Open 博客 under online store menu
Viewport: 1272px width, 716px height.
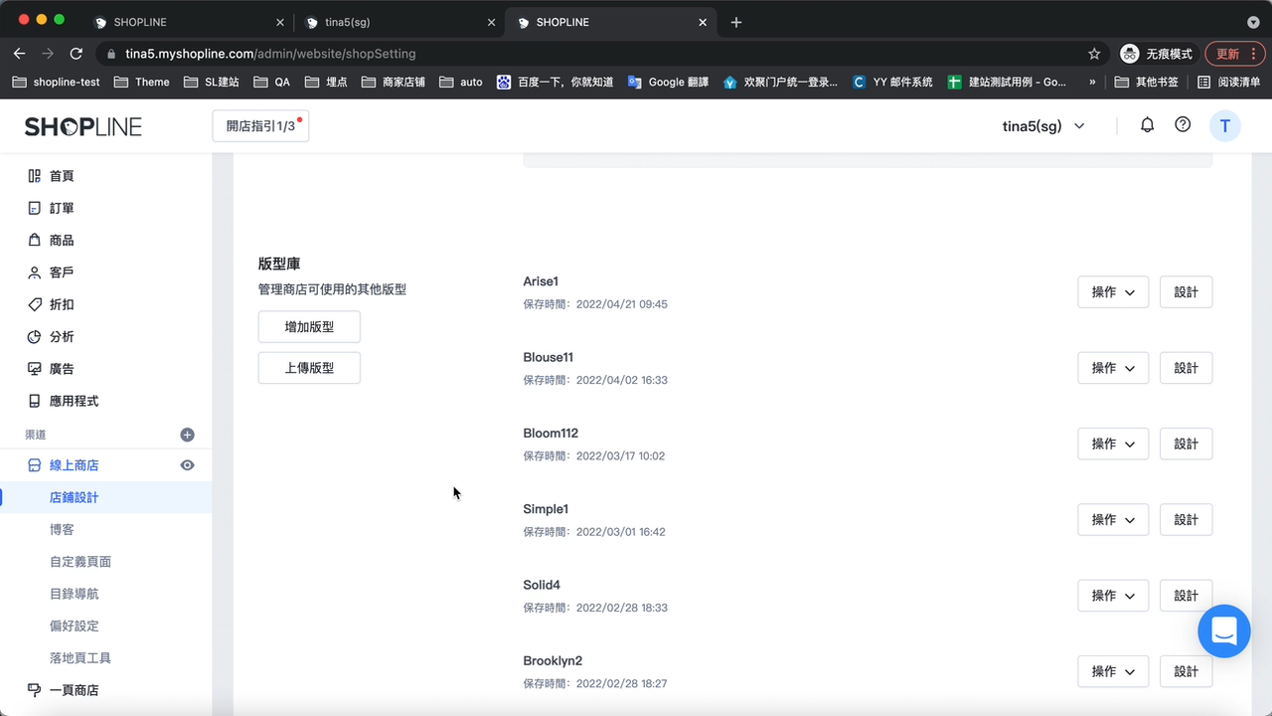62,530
